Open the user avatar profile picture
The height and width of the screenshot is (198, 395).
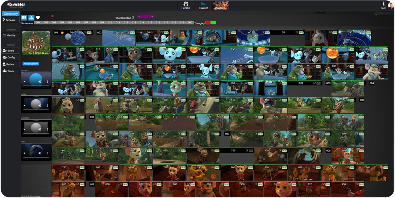(391, 5)
